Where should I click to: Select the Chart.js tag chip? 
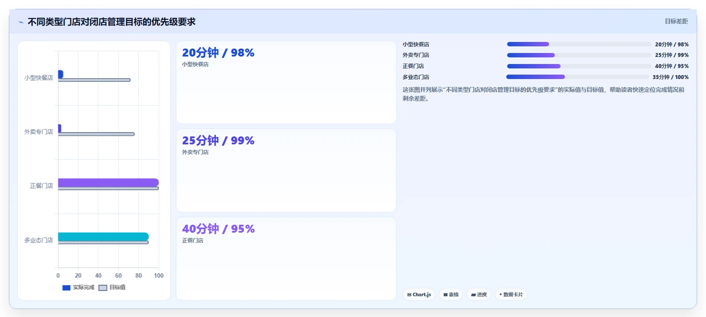[419, 294]
